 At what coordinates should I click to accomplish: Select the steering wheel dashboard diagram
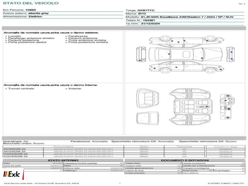point(227,107)
